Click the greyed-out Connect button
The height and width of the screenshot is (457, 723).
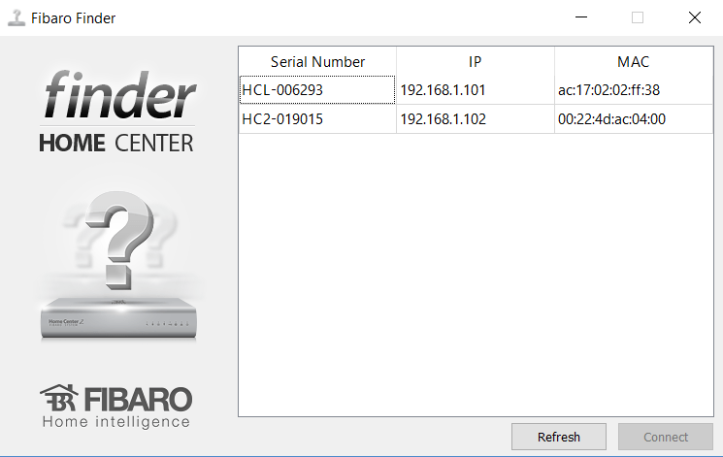[666, 437]
